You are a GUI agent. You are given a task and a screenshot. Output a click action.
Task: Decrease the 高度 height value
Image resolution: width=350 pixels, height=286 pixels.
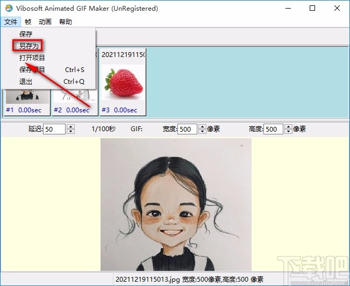pyautogui.click(x=288, y=131)
